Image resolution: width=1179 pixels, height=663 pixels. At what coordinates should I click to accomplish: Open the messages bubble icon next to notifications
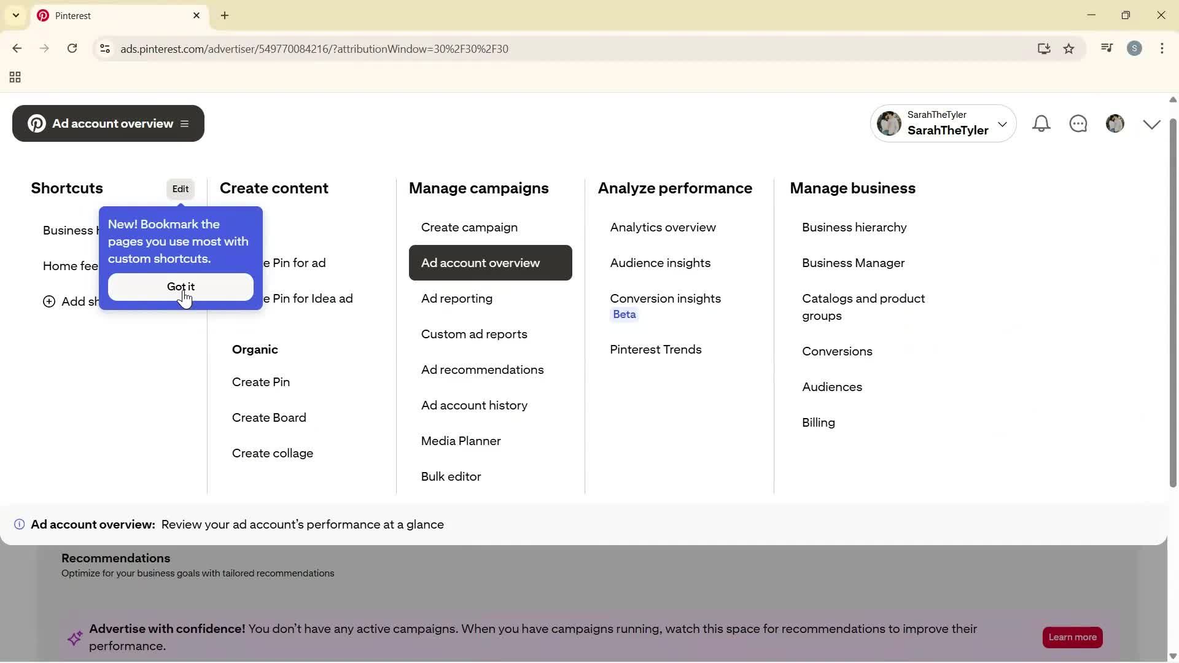[1080, 123]
